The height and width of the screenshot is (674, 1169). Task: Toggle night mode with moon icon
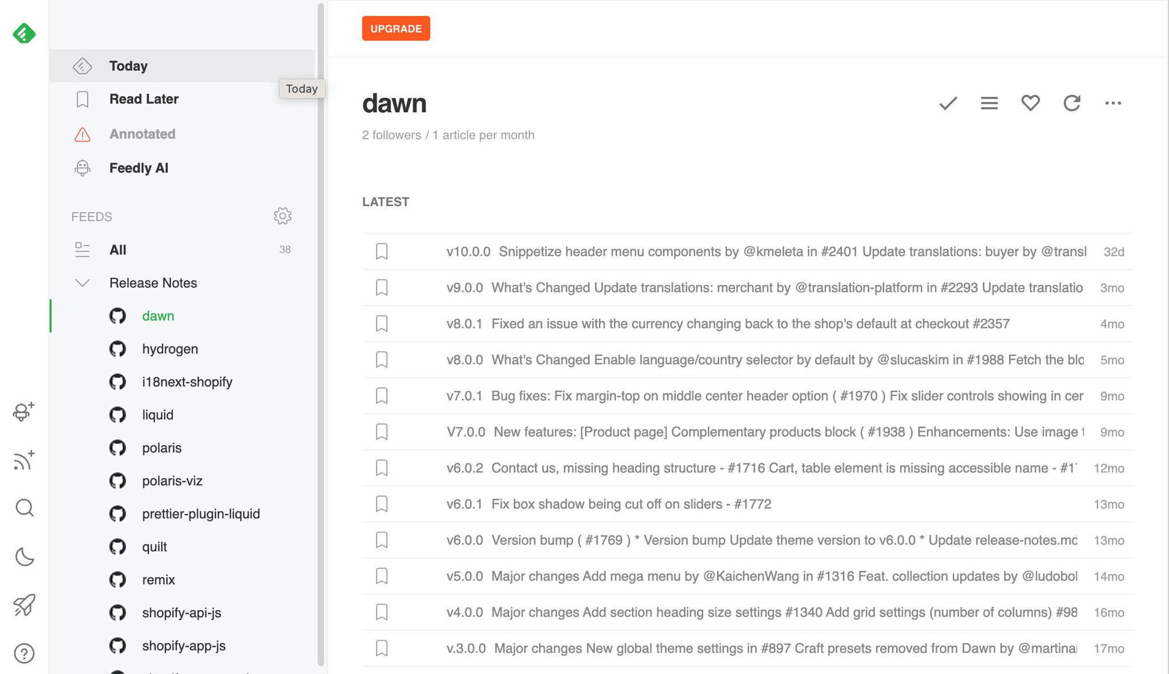24,557
